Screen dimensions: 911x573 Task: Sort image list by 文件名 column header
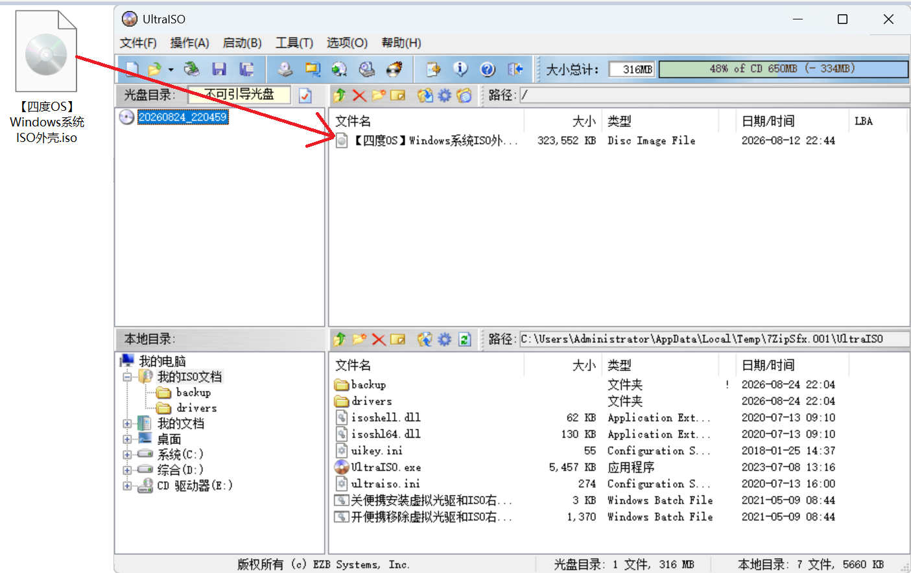click(x=353, y=121)
